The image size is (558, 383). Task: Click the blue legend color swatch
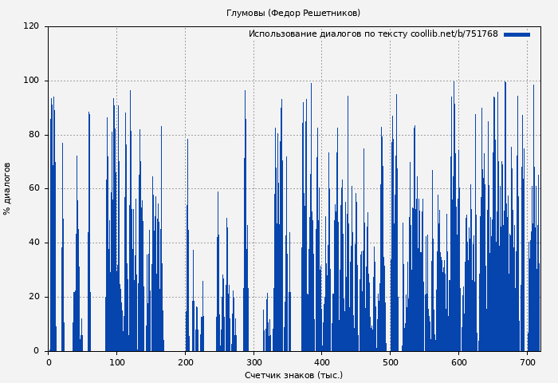[x=517, y=34]
